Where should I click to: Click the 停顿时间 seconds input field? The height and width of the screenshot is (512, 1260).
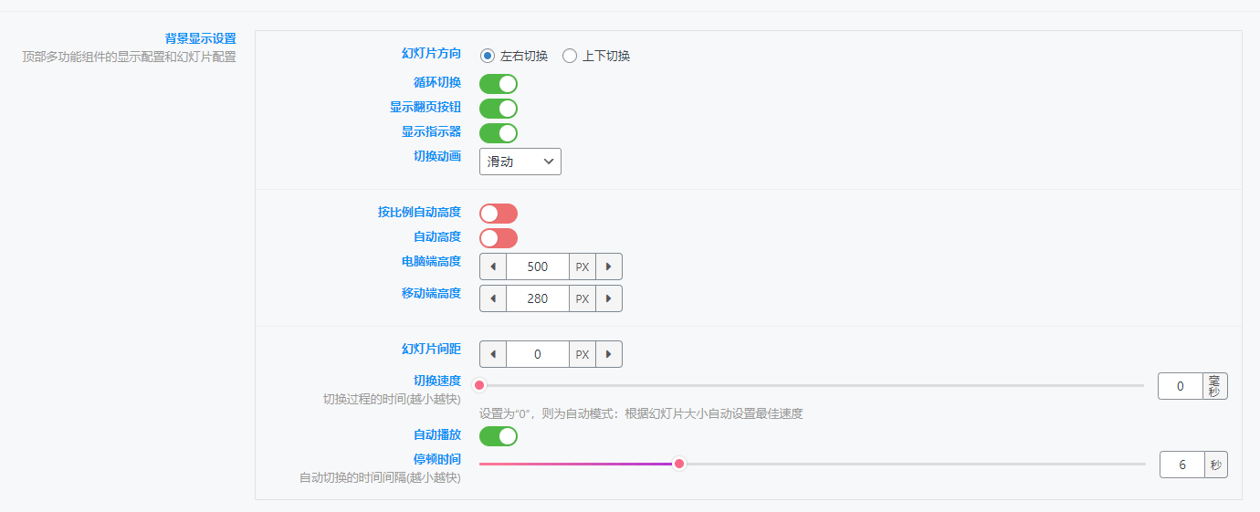[1181, 465]
